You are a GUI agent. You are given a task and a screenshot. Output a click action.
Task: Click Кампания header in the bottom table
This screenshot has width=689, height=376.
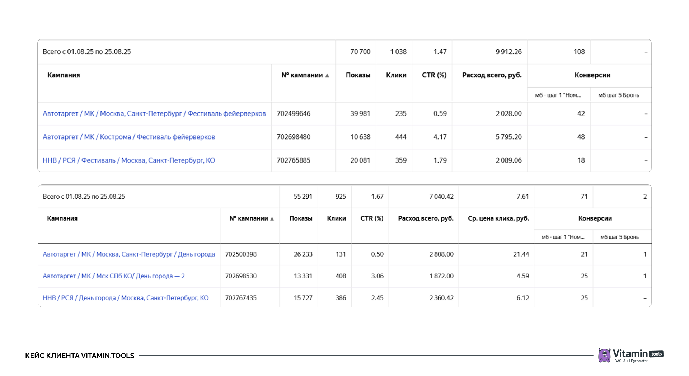coord(62,218)
